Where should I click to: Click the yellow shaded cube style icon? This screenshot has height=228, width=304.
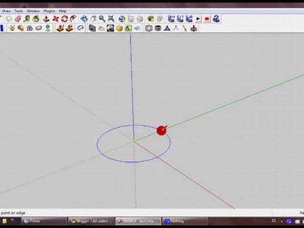(119, 28)
